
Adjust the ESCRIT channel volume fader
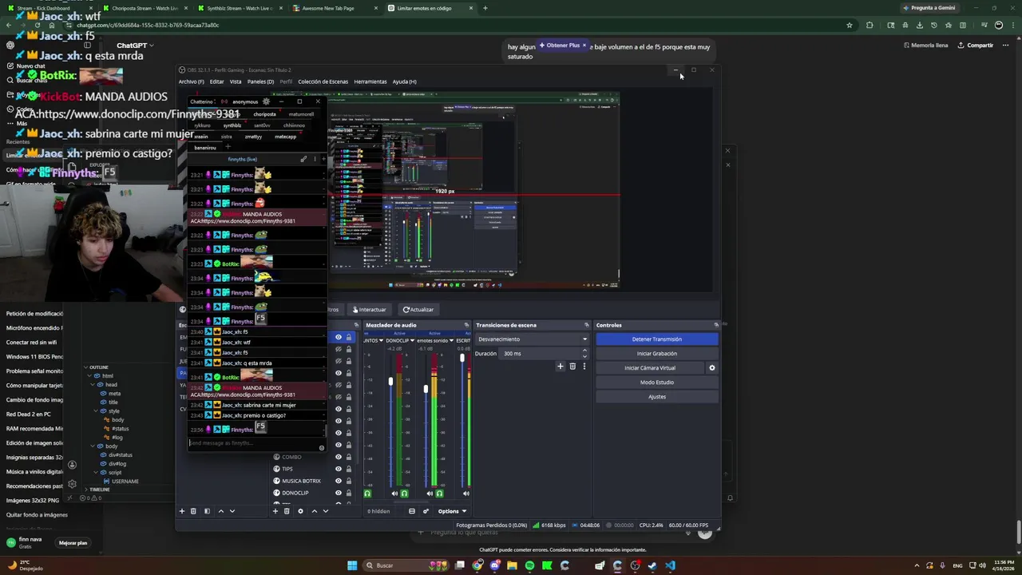[x=461, y=359]
